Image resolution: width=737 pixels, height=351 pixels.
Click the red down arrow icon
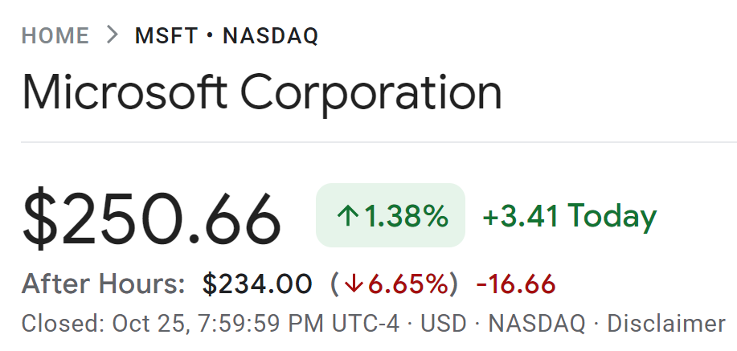(x=354, y=284)
